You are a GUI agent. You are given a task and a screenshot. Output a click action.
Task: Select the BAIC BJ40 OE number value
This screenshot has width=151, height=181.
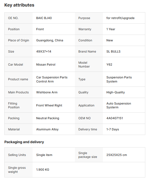[x=44, y=18]
